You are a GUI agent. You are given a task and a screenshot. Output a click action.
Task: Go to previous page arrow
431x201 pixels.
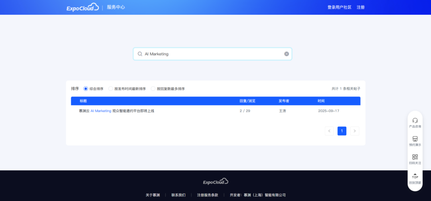[x=329, y=131]
